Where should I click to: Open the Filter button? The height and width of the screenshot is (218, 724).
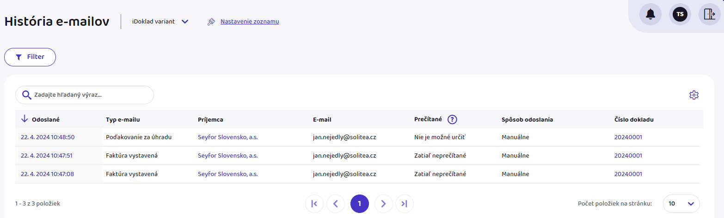click(30, 57)
